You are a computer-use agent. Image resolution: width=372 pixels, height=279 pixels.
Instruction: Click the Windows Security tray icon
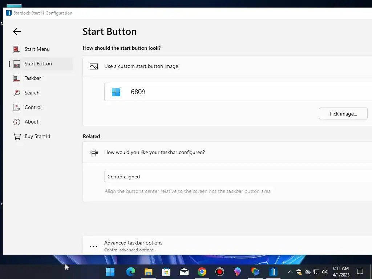(x=299, y=272)
